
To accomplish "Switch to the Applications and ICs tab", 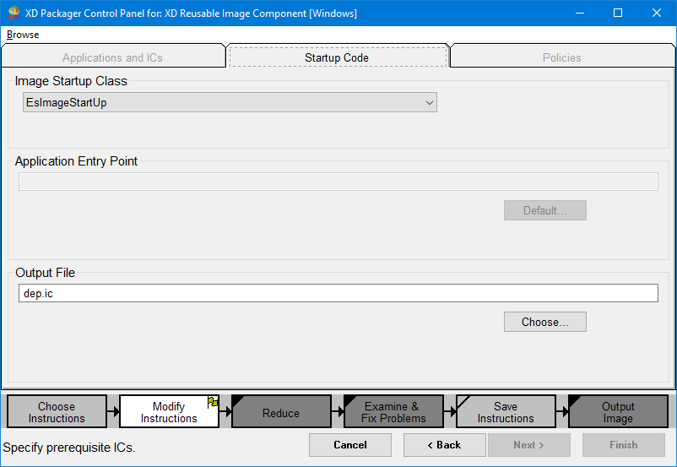I will [112, 57].
